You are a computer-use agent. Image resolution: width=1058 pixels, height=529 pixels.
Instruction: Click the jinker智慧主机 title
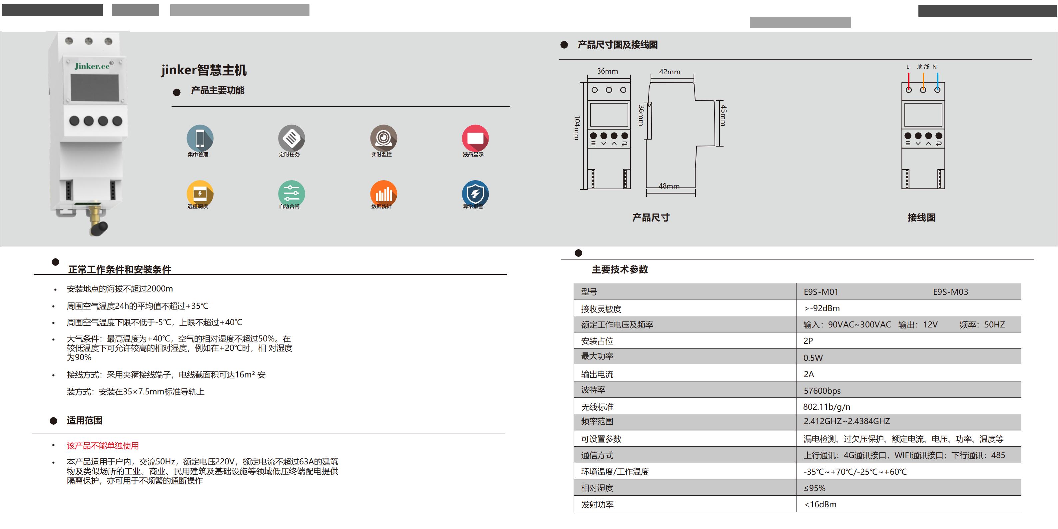point(204,70)
